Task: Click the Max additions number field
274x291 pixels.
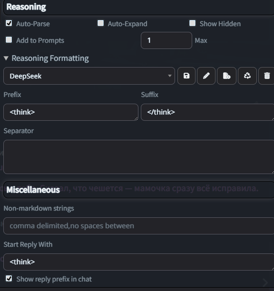Action: (166, 40)
